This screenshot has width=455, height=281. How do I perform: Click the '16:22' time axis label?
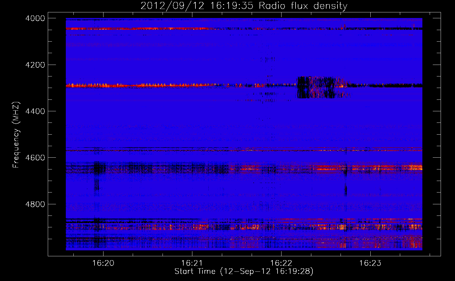(x=281, y=263)
